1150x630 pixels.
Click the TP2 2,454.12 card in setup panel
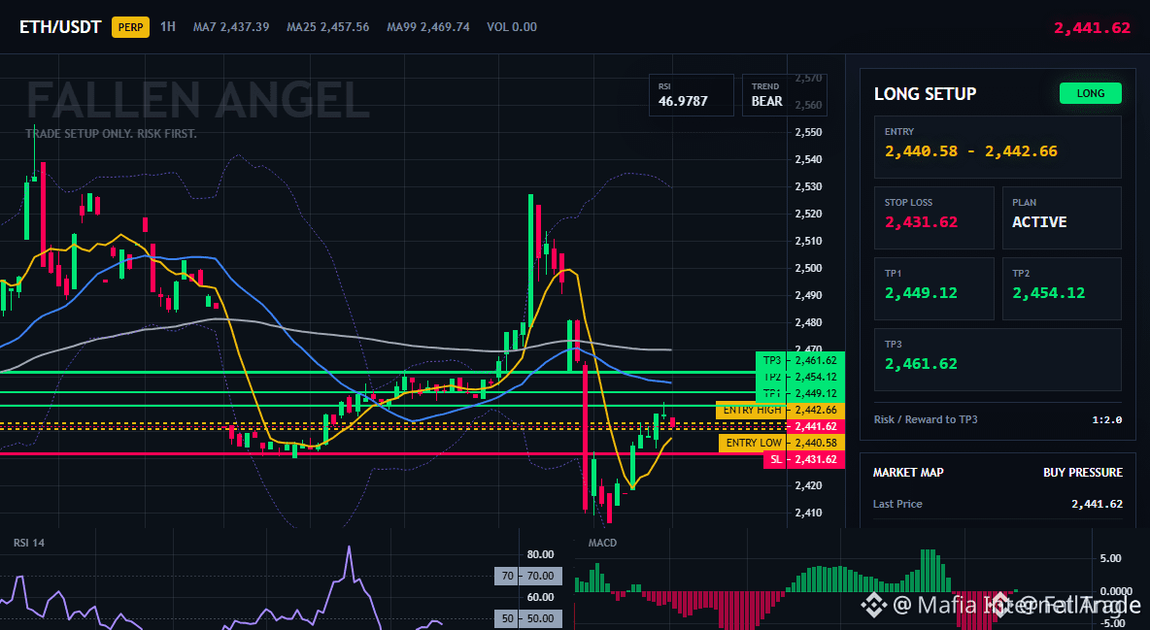coord(1062,288)
